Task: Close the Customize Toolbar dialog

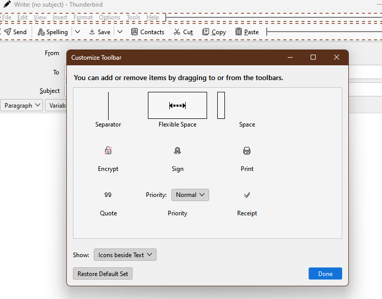Action: (337, 58)
